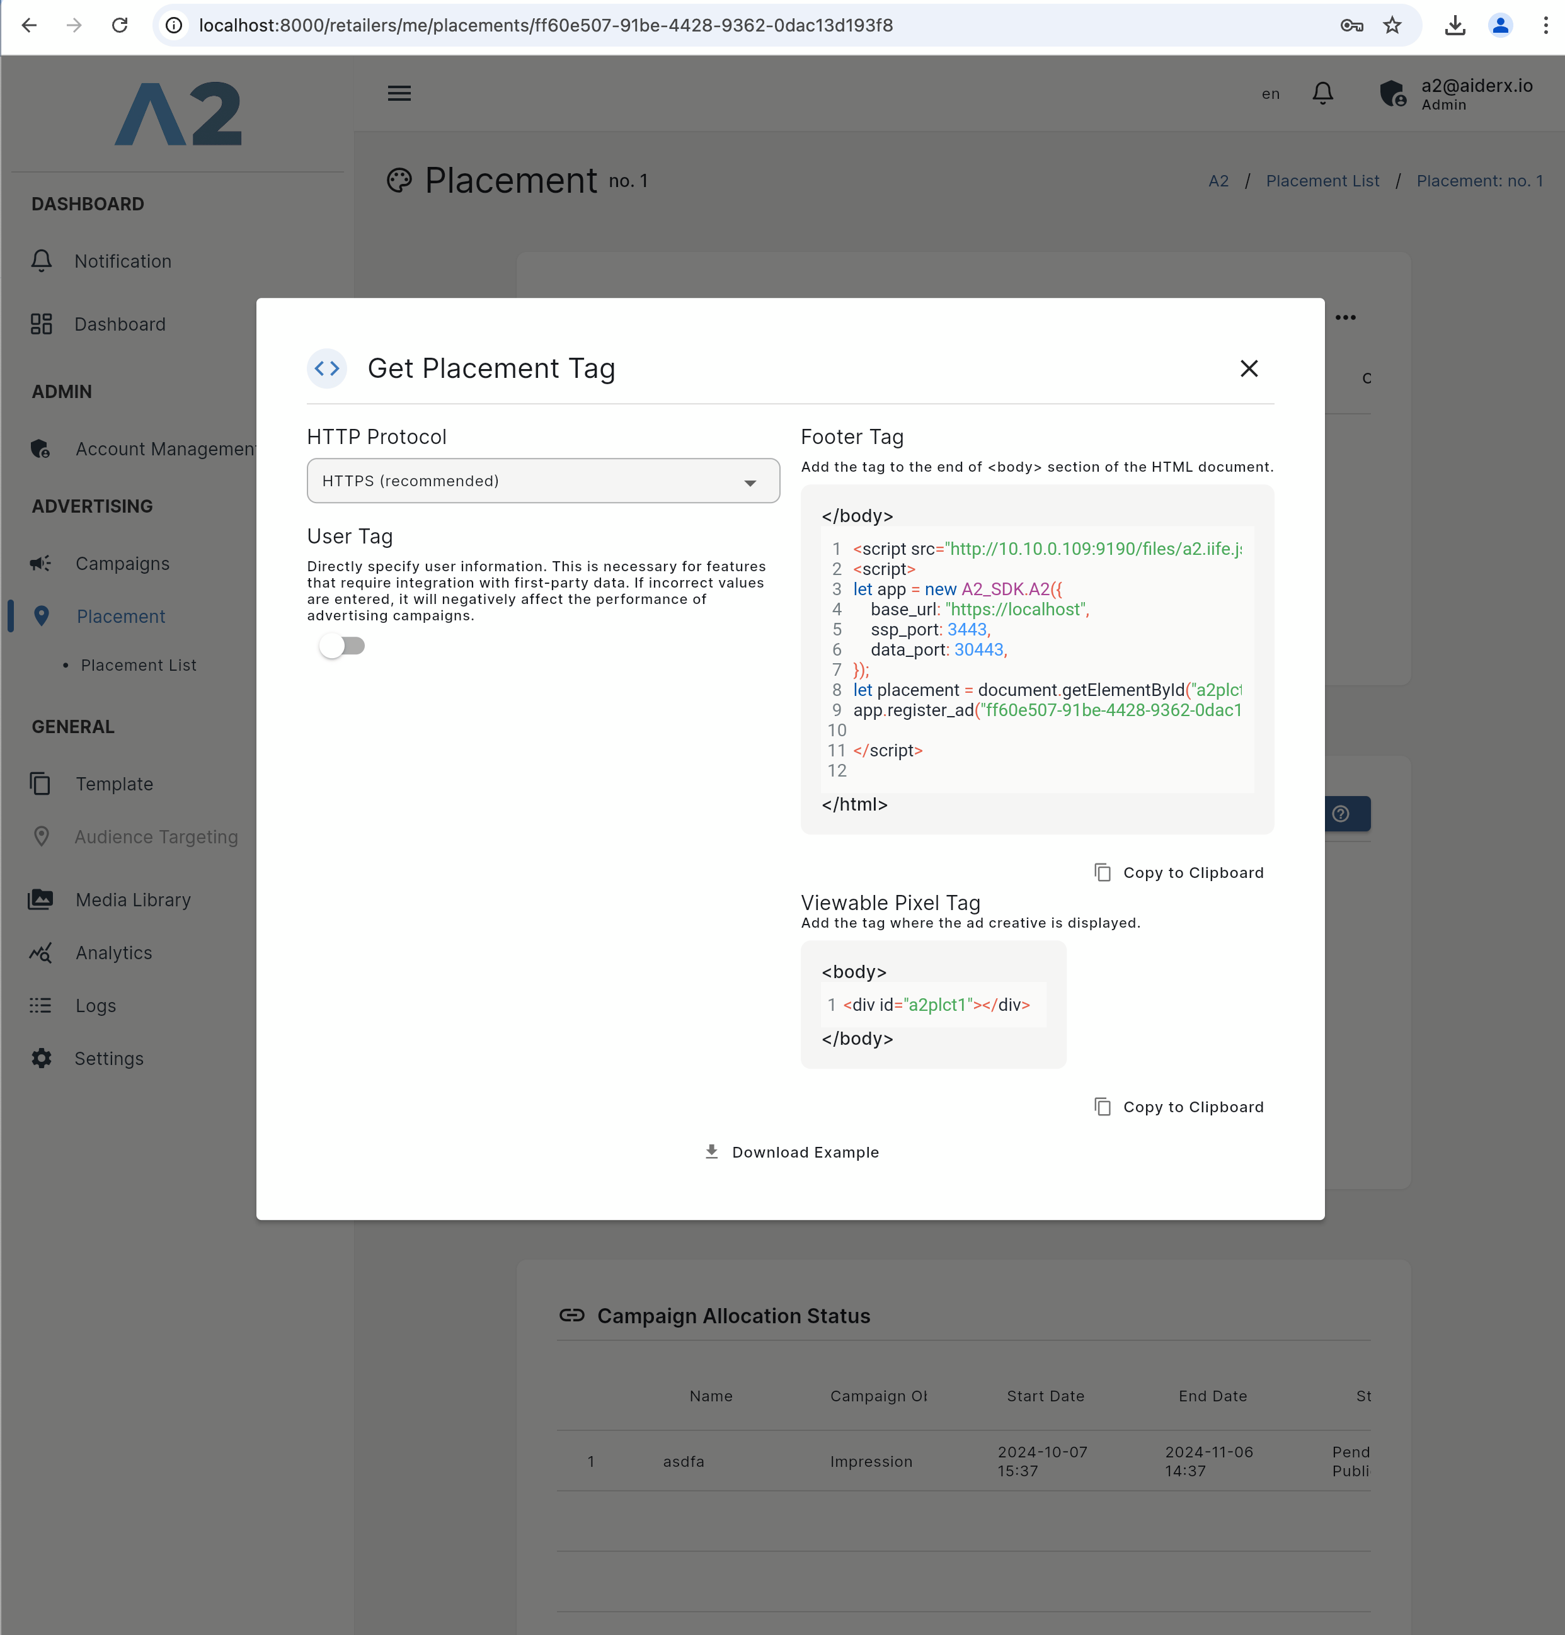Click the A2 breadcrumb link

click(x=1219, y=181)
